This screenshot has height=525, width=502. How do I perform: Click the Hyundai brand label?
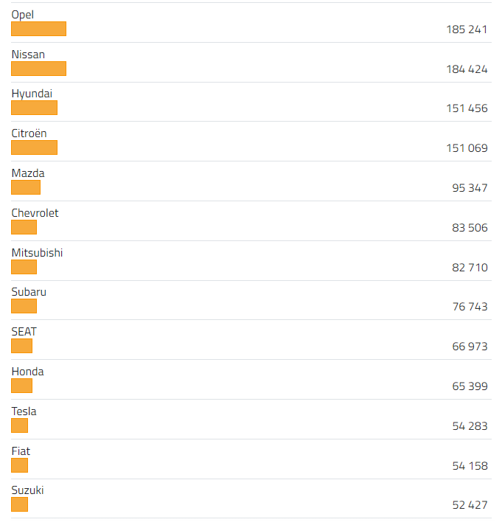click(32, 94)
